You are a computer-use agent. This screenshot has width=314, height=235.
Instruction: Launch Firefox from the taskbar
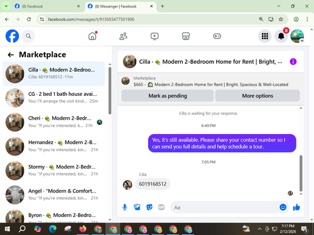click(83, 229)
